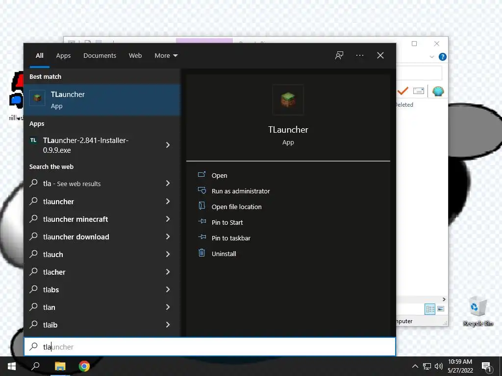Click the globe icon in Explorer ribbon

[438, 91]
